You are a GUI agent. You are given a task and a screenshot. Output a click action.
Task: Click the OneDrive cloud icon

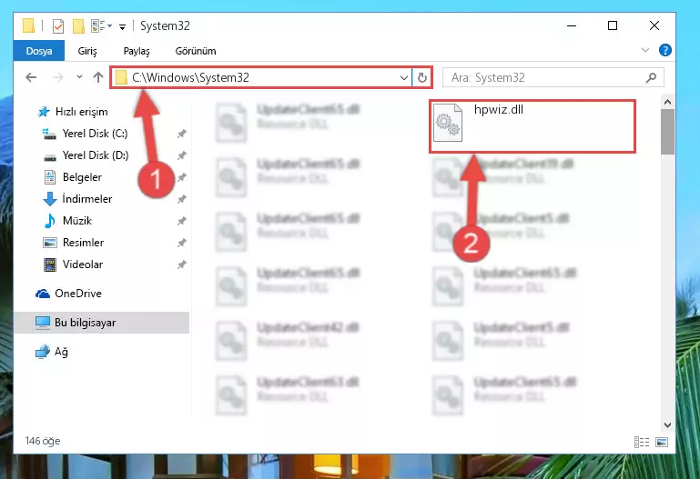pos(43,294)
